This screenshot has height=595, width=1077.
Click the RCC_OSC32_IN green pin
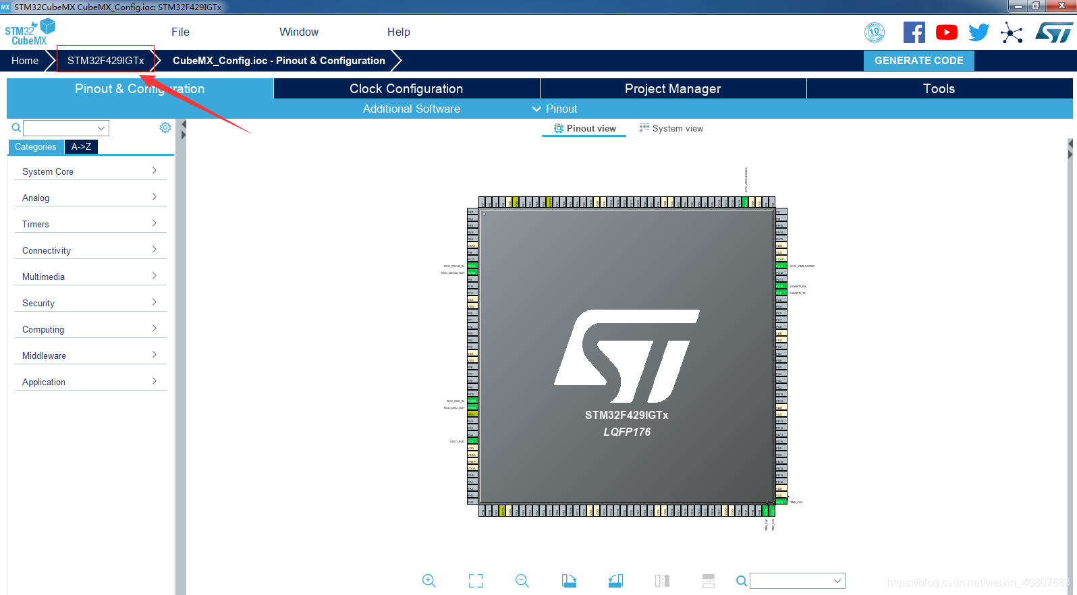pos(472,266)
